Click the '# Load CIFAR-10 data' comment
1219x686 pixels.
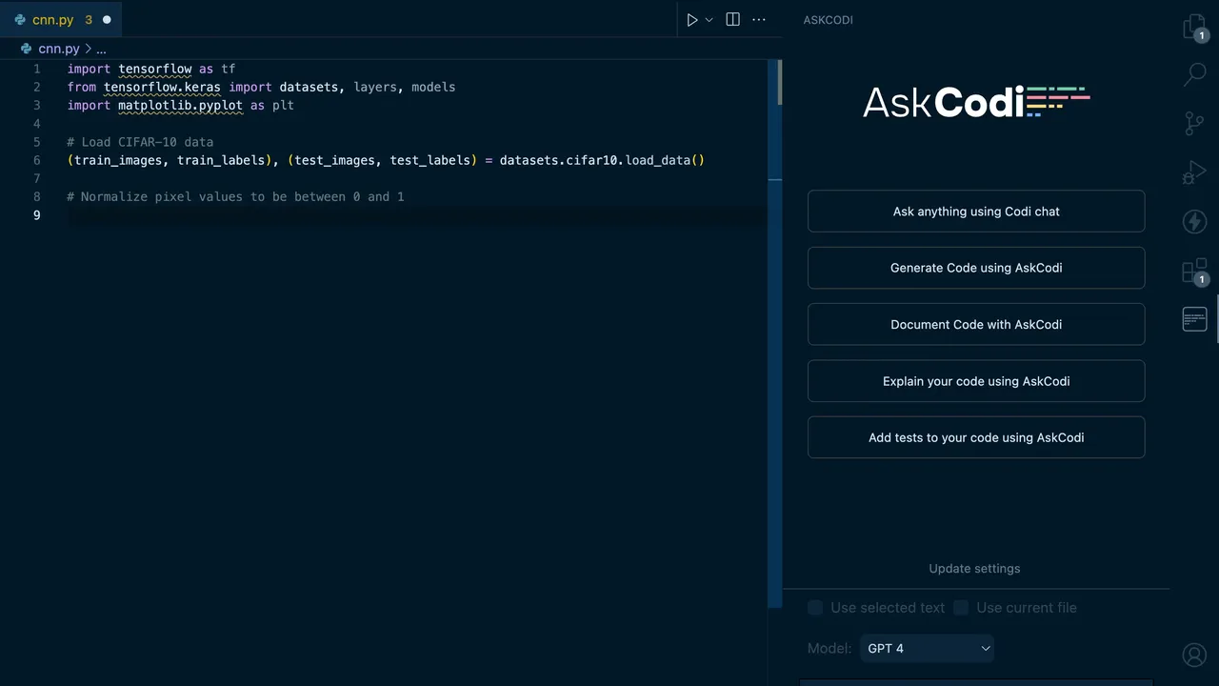(x=140, y=142)
